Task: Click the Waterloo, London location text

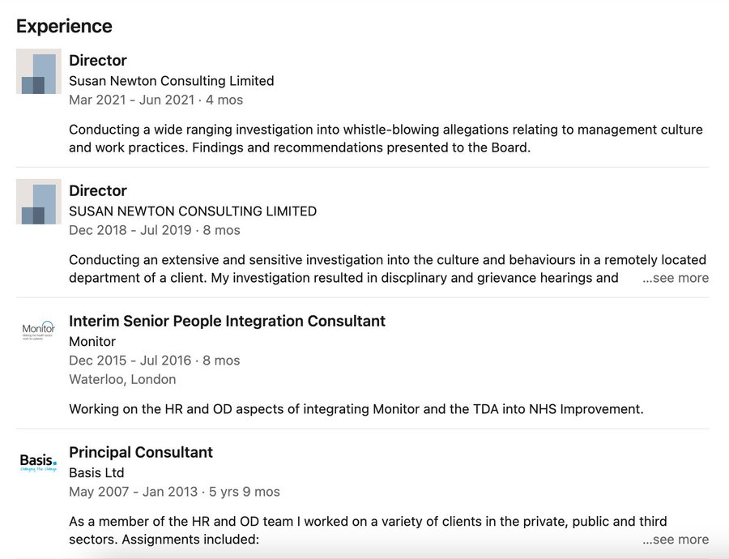Action: click(122, 379)
